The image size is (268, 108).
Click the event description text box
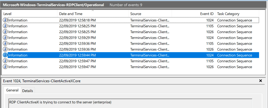point(130,103)
